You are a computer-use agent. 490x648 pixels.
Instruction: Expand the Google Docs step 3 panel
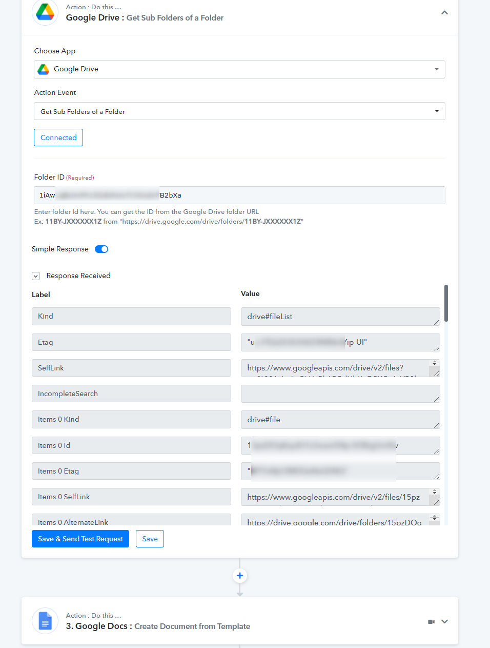(x=444, y=621)
